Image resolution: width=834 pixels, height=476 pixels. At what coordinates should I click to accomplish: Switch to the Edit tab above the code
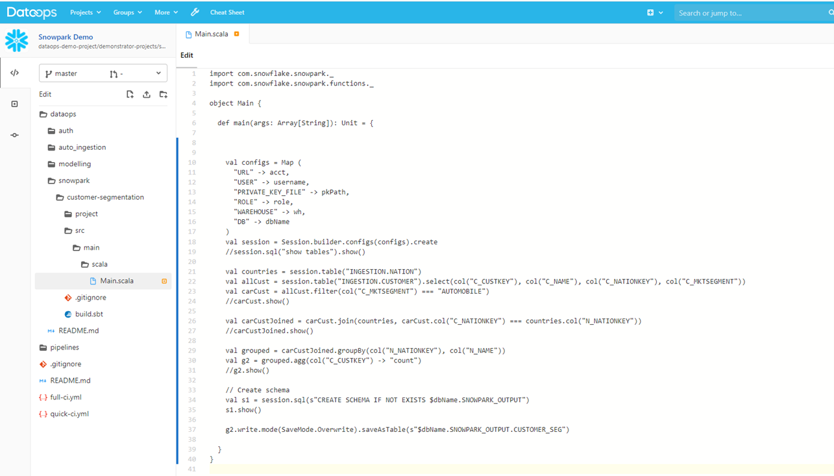(186, 55)
